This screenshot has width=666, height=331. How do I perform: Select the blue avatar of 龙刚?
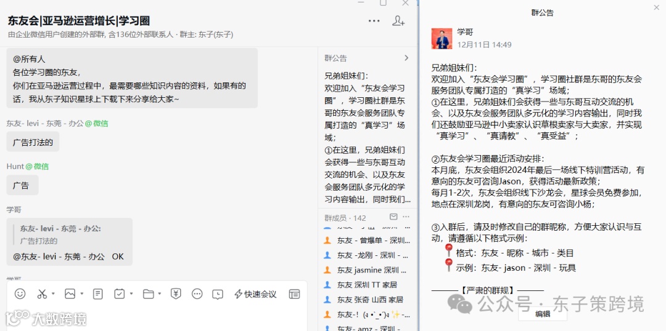[327, 255]
